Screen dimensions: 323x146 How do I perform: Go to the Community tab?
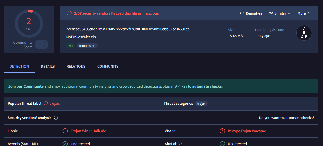(108, 67)
